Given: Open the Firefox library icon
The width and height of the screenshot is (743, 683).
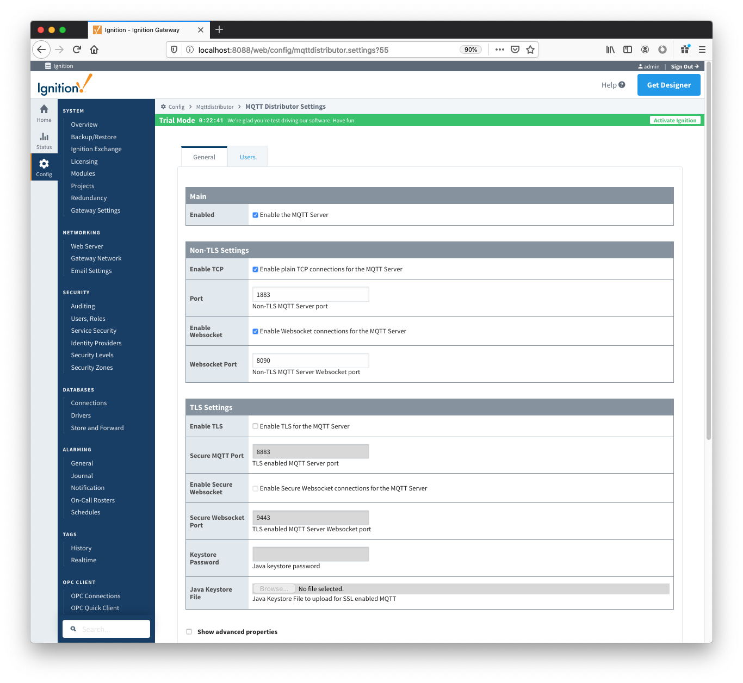Looking at the screenshot, I should tap(610, 49).
